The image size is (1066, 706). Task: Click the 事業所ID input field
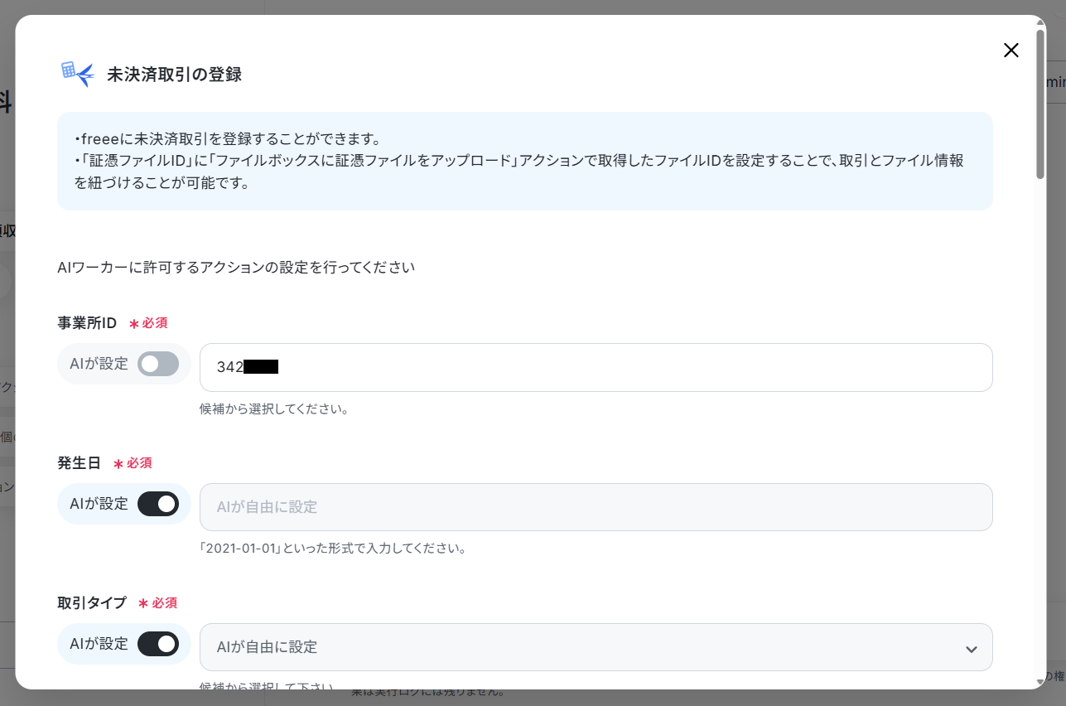click(x=596, y=367)
